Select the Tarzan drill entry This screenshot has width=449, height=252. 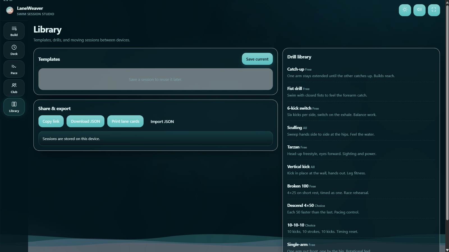click(x=361, y=150)
